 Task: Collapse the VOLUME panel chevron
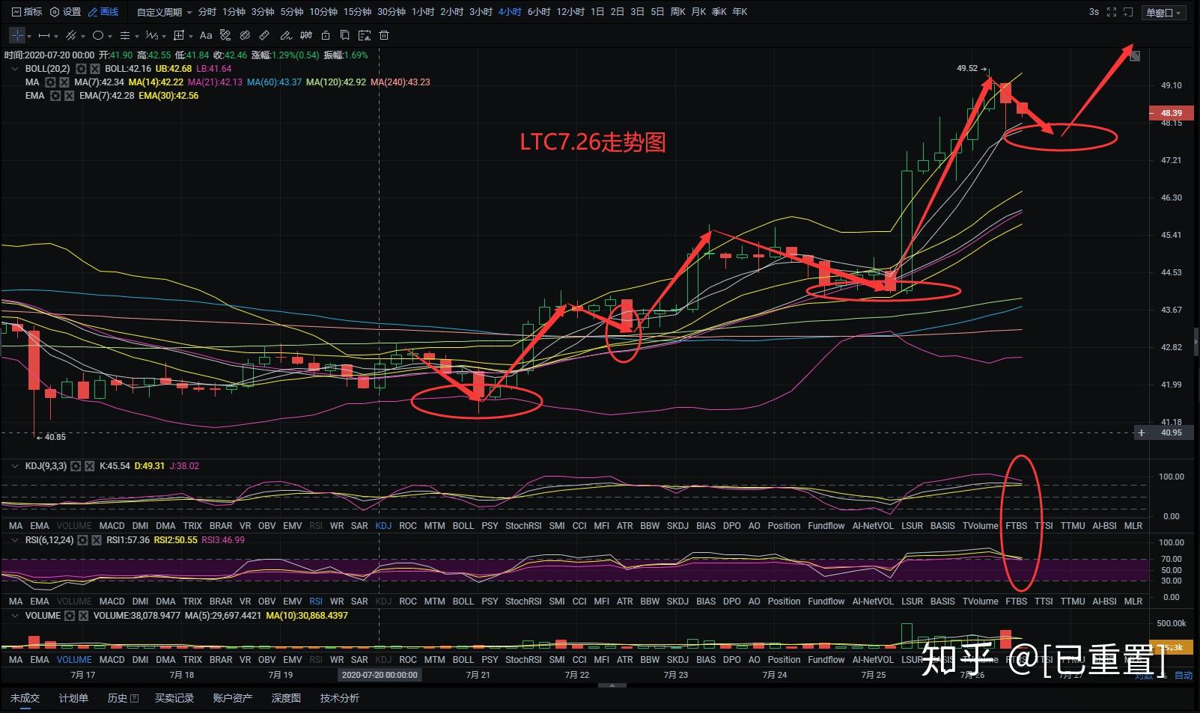15,616
